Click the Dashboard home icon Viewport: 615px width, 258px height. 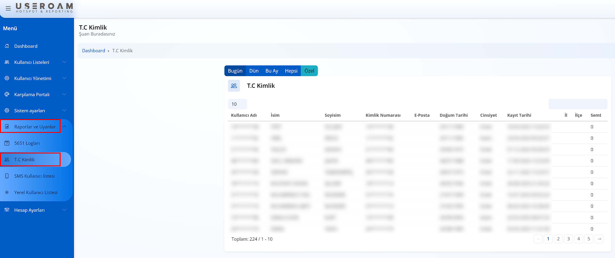pos(7,46)
